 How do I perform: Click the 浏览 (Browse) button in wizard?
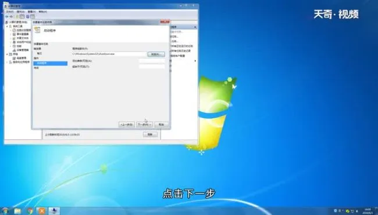156,54
